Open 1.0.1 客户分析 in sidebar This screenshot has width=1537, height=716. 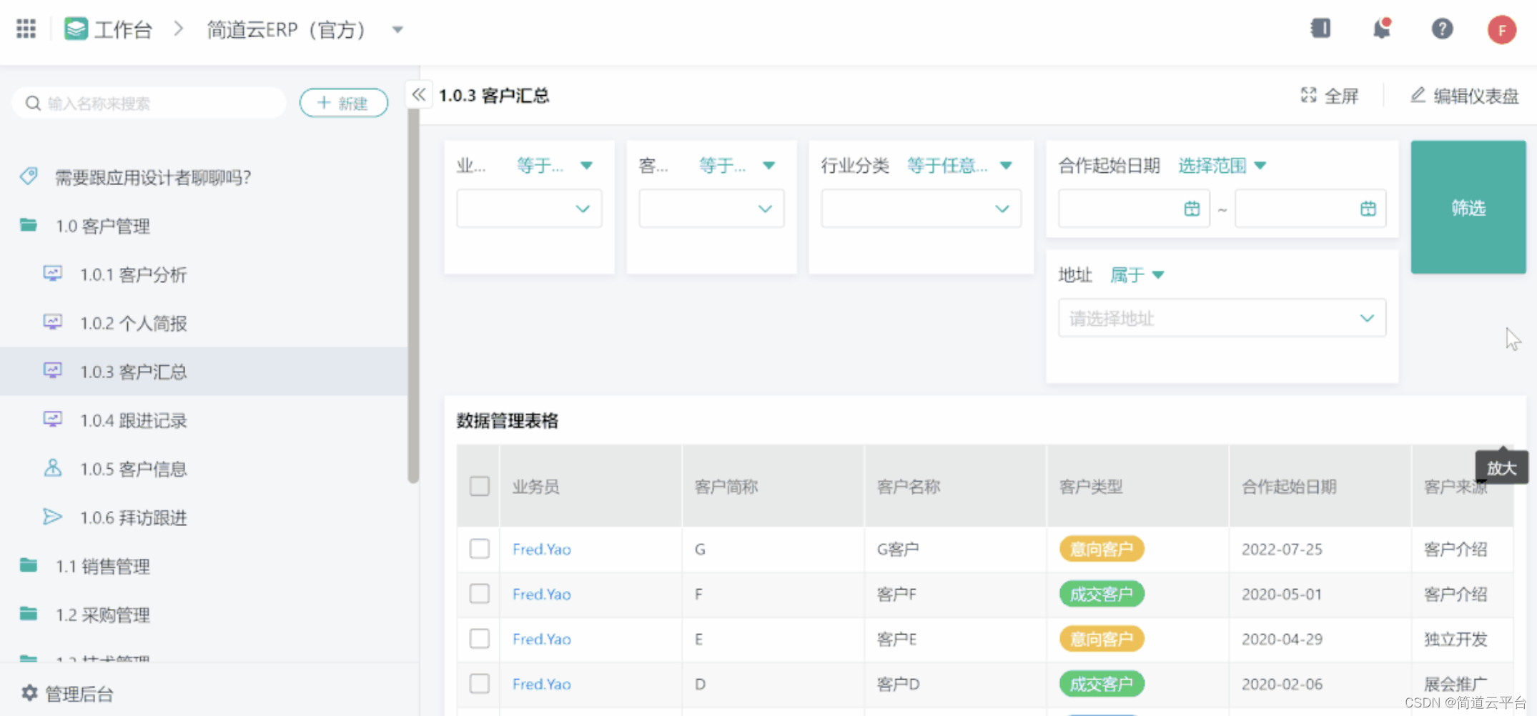coord(204,274)
